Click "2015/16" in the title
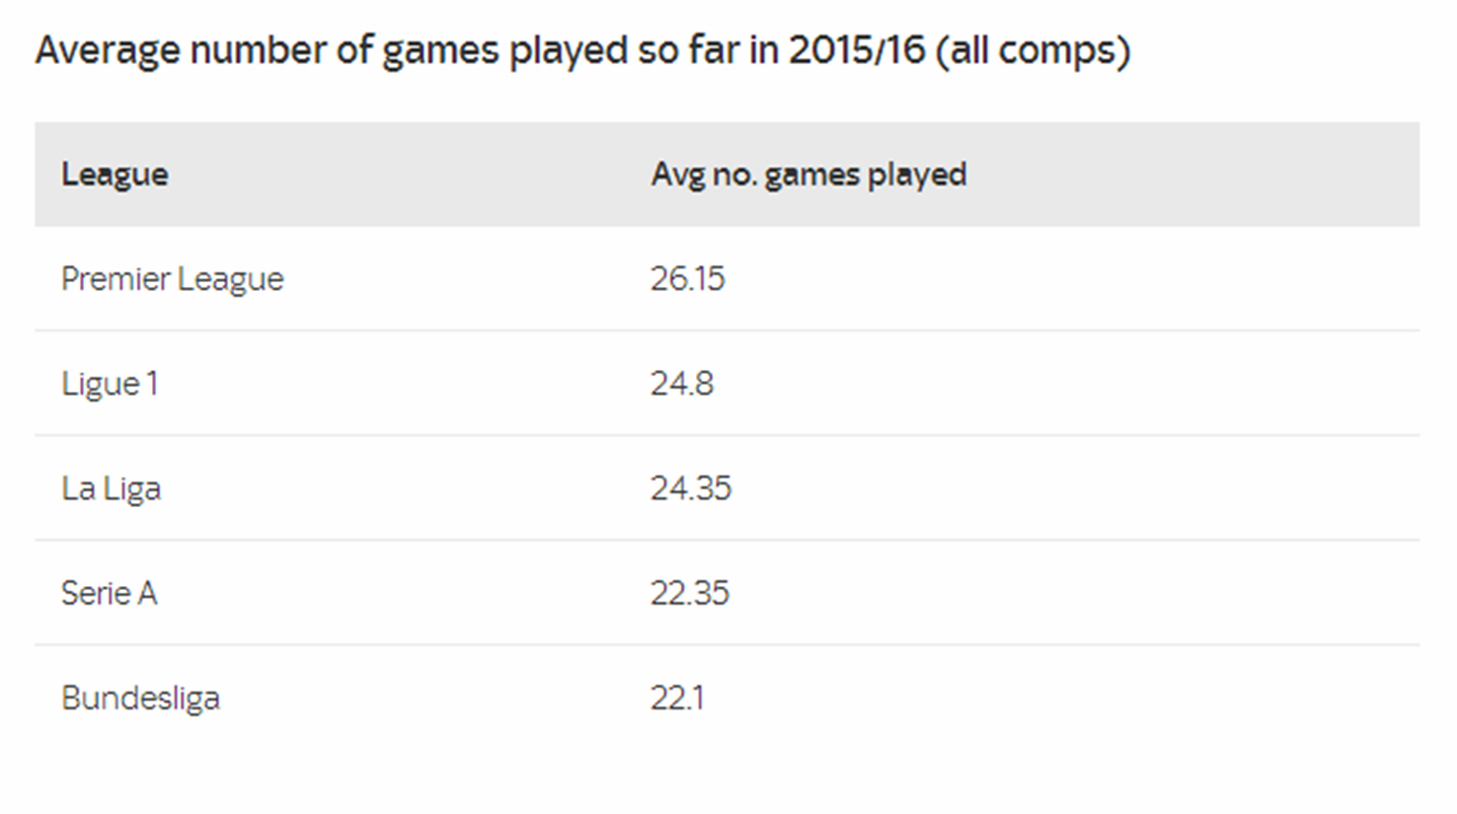1457x814 pixels. pos(857,50)
